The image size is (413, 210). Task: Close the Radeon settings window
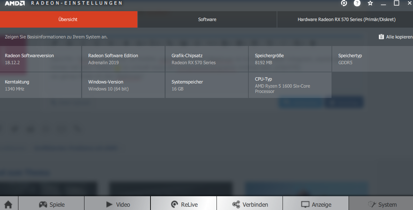coord(410,3)
